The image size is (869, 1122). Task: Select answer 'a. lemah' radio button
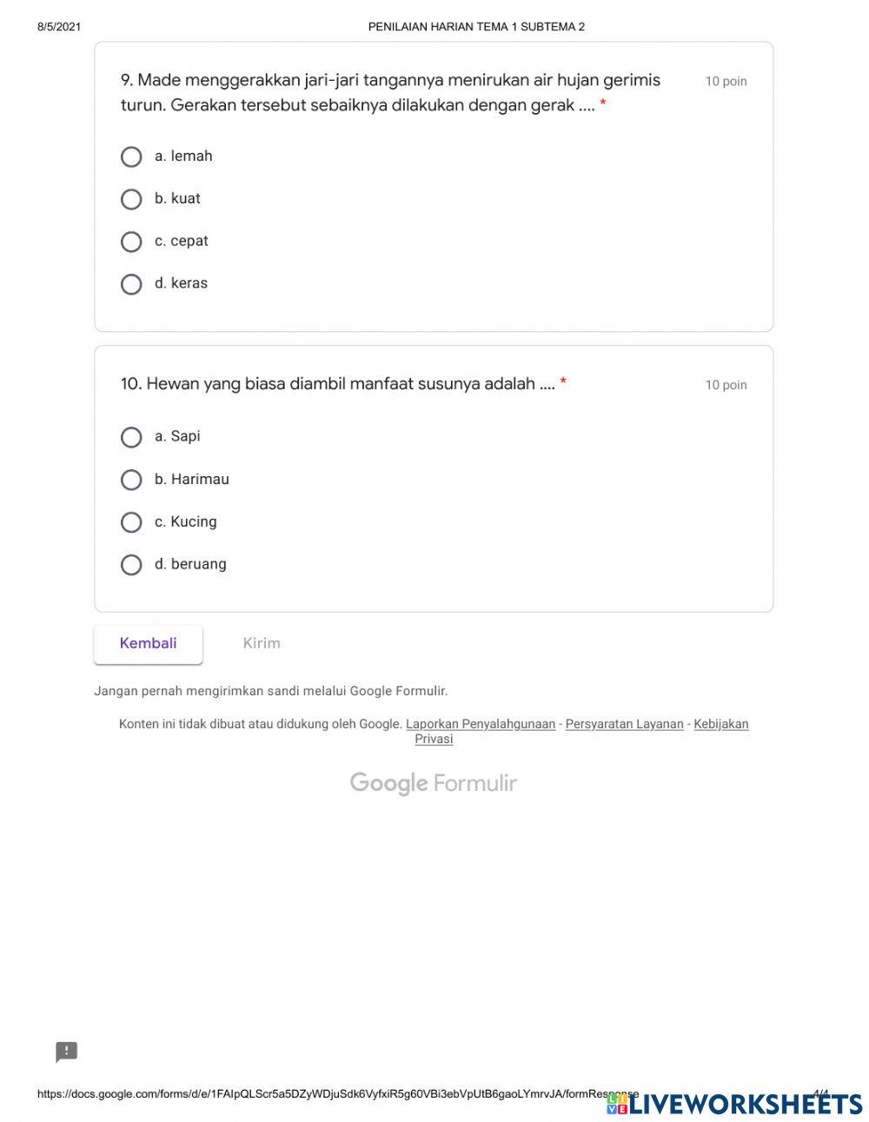coord(131,157)
